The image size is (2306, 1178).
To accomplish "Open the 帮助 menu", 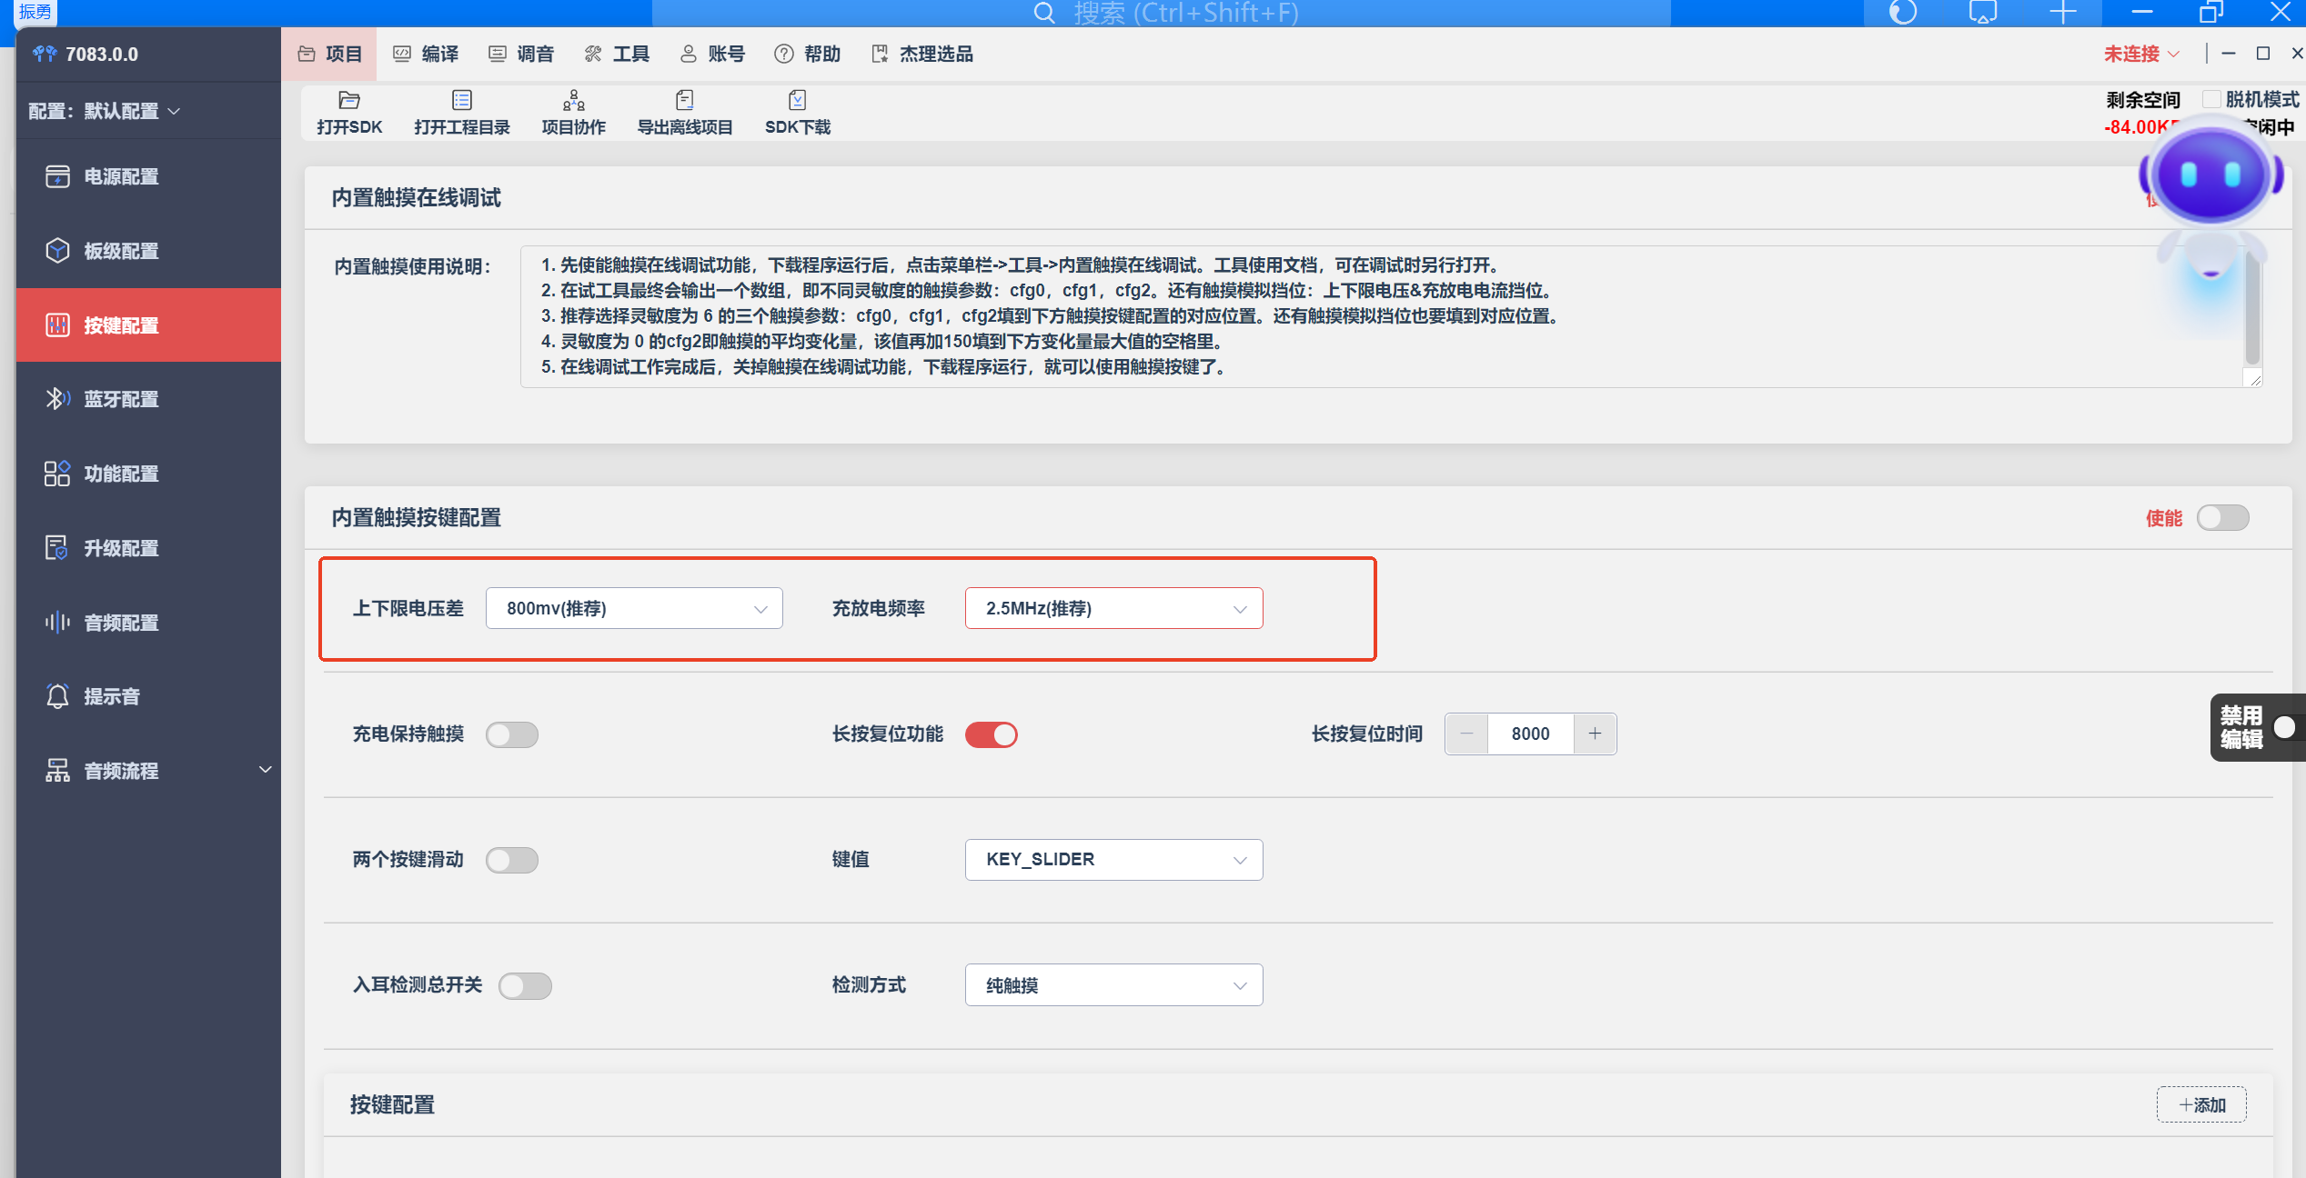I will click(808, 54).
